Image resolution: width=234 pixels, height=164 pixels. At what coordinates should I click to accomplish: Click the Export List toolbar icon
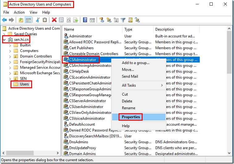click(x=76, y=20)
